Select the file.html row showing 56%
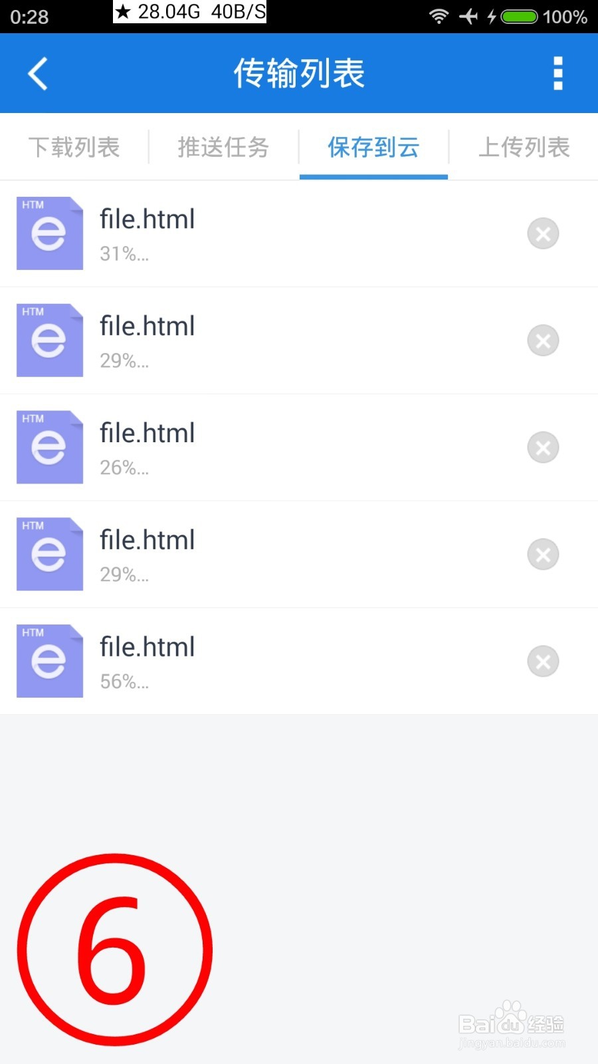The image size is (598, 1064). [299, 662]
